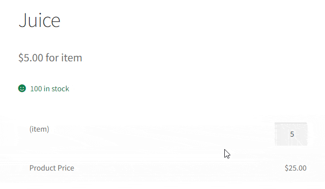Viewport: 325px width, 189px height.
Task: Click the "100" stock count number
Action: [x=36, y=89]
